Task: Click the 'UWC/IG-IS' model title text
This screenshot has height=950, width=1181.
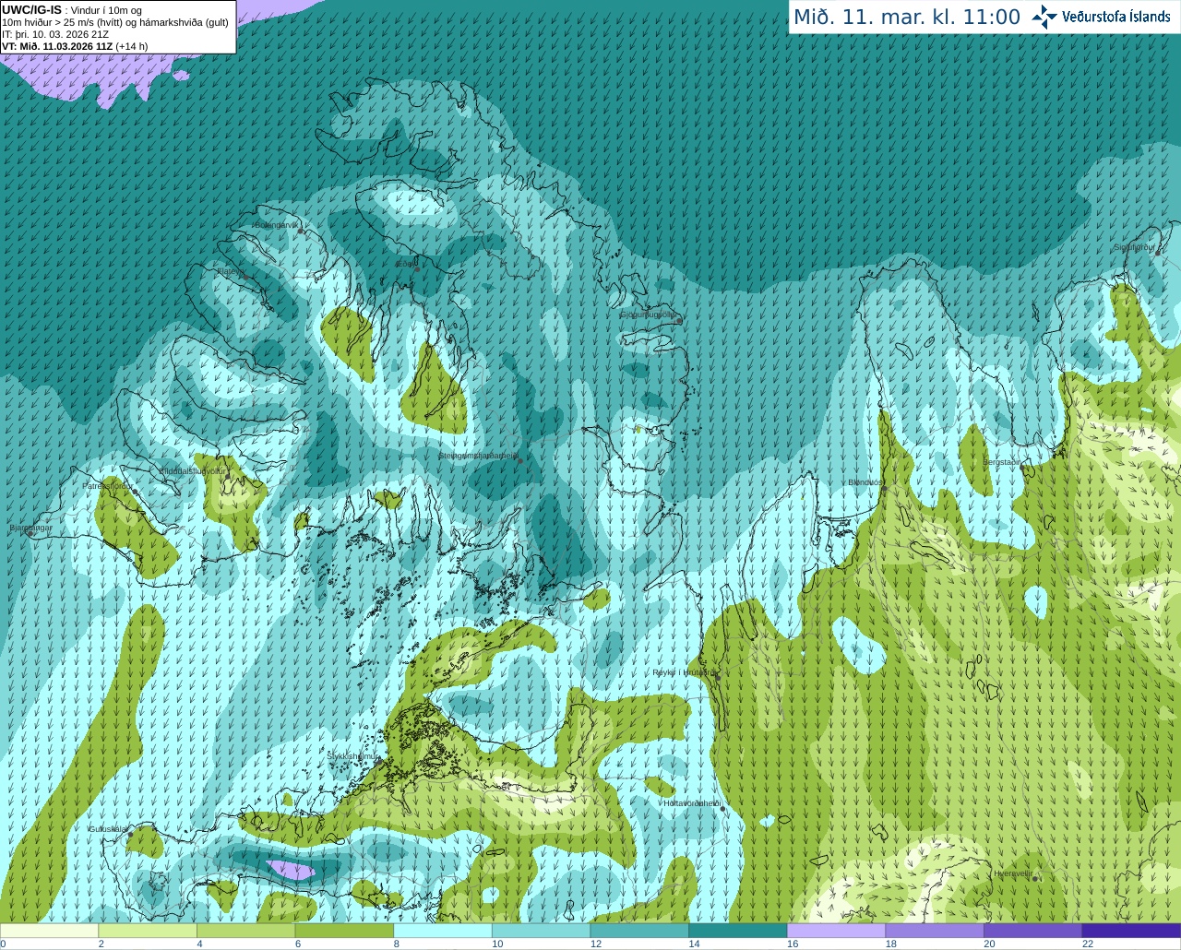Action: tap(31, 10)
